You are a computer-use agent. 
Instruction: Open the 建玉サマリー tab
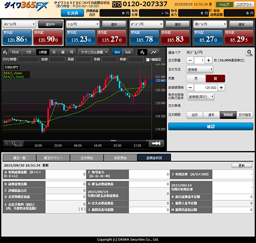pyautogui.click(x=53, y=158)
